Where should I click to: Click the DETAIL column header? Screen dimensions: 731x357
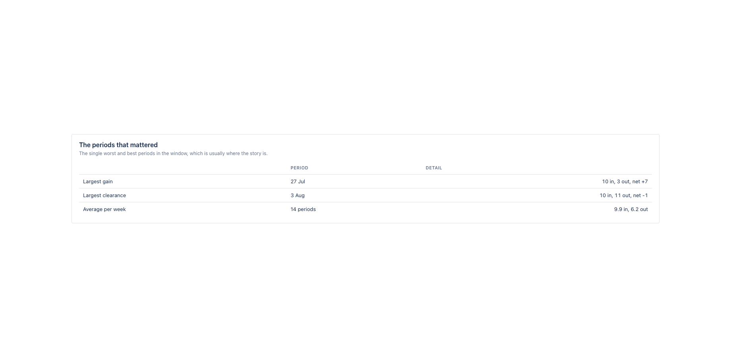pos(434,168)
